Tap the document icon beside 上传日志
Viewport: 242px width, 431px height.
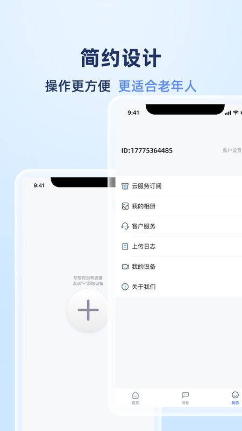click(x=125, y=247)
